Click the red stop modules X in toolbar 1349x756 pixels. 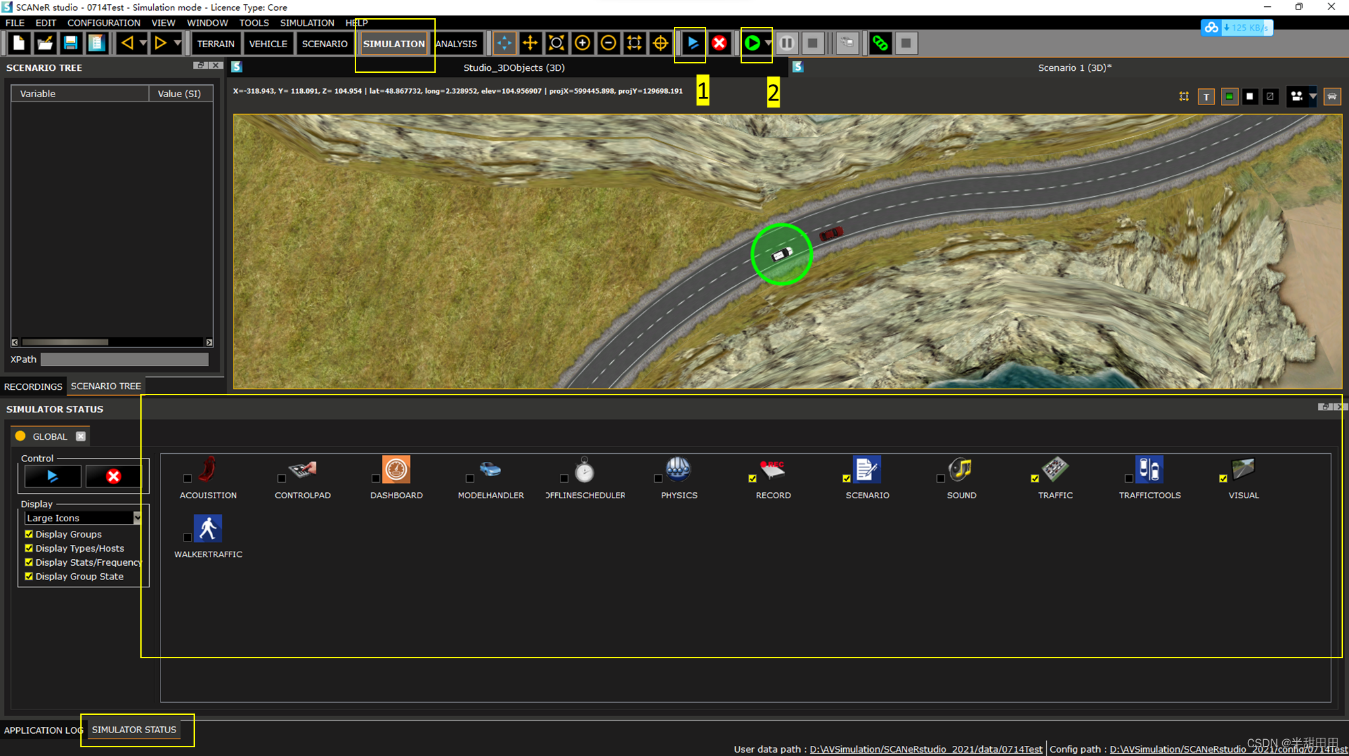coord(719,44)
